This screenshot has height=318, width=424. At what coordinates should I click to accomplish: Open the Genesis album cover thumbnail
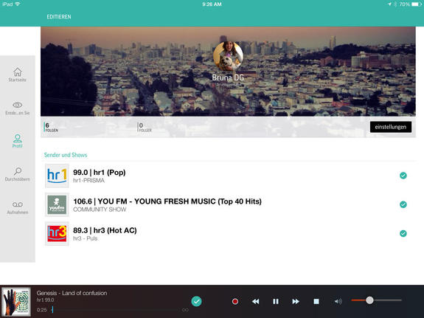point(16,302)
